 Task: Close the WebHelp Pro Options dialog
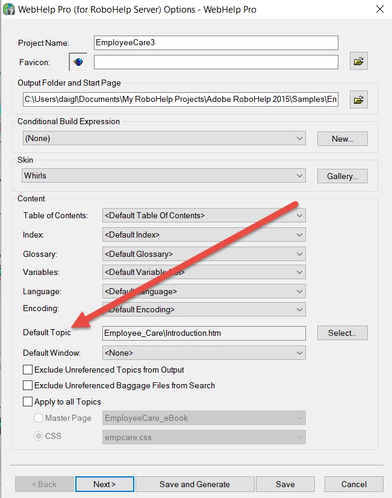coord(379,9)
